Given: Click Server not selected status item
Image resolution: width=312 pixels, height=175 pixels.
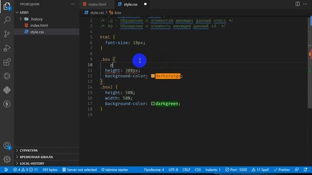Looking at the screenshot, I should [79, 170].
